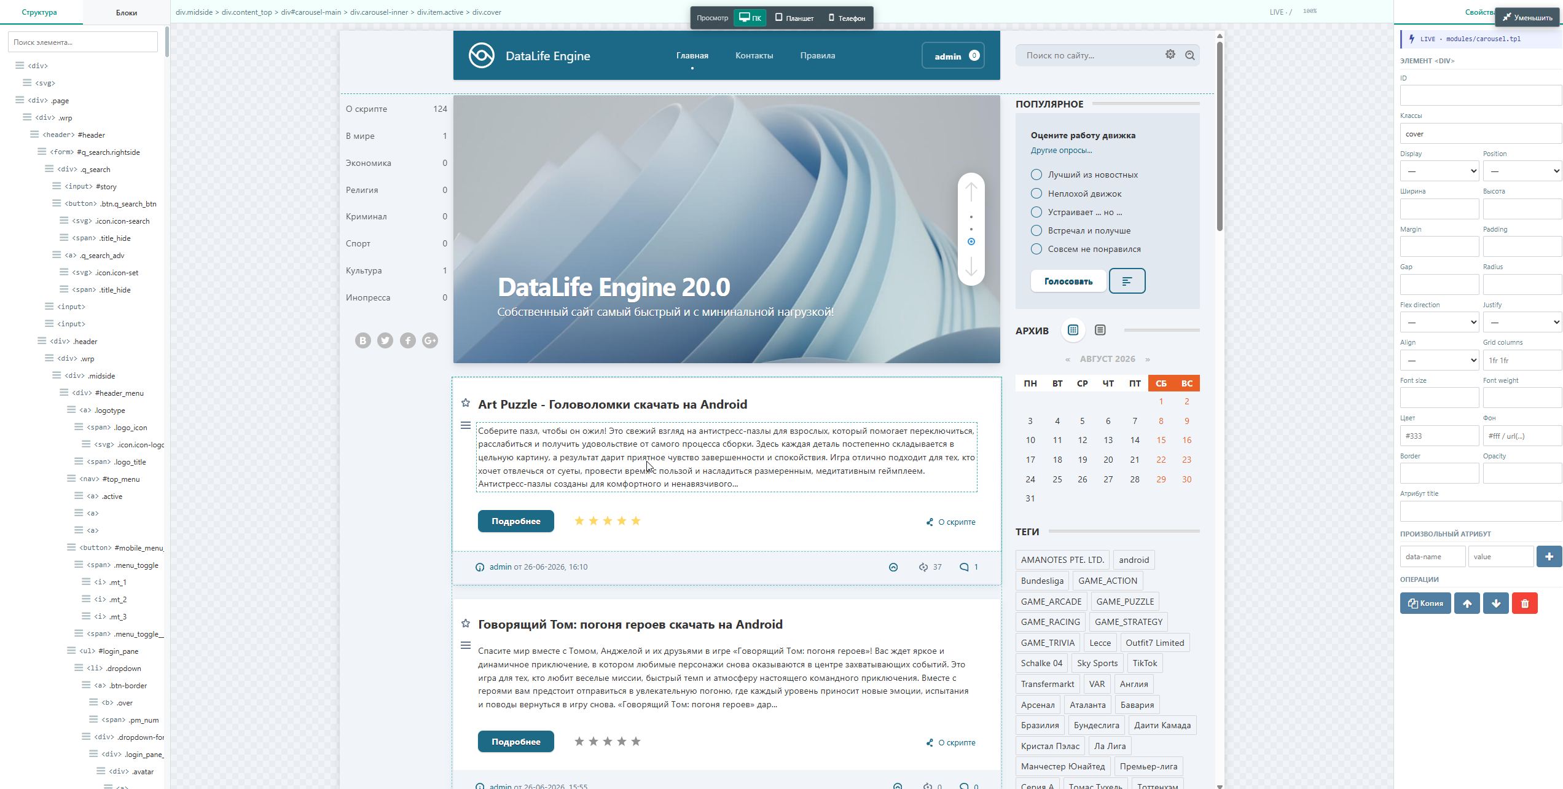The image size is (1563, 789).
Task: Go to next carousel slide with down arrow
Action: [971, 267]
